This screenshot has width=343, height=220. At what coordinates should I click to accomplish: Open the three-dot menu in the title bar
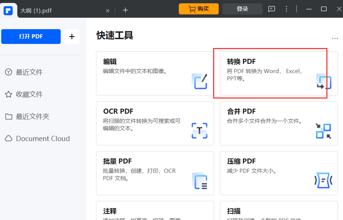pyautogui.click(x=286, y=9)
